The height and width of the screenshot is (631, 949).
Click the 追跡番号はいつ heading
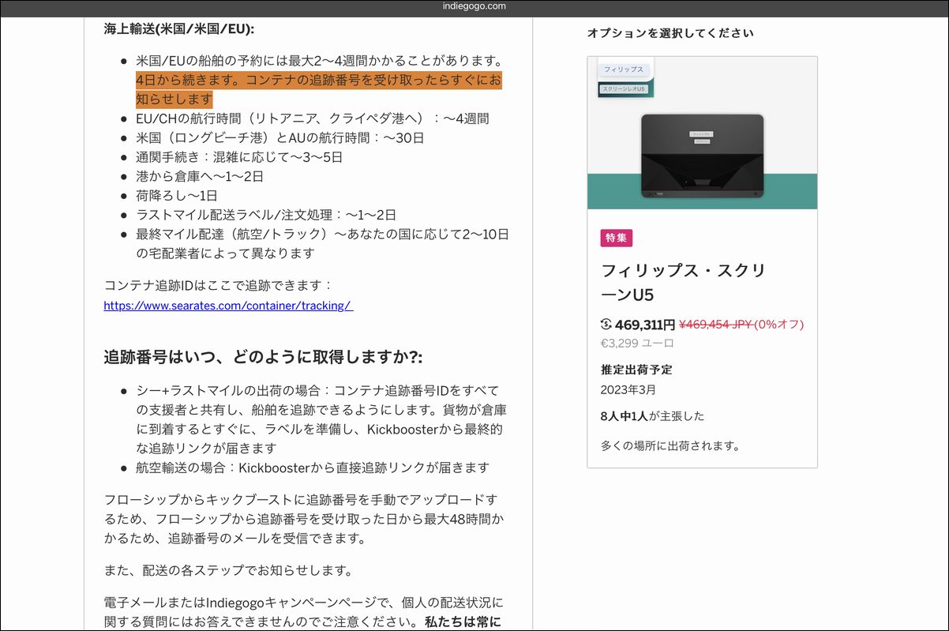[x=263, y=356]
